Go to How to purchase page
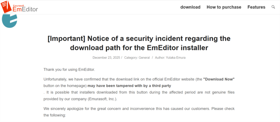This screenshot has height=122, width=280. pyautogui.click(x=224, y=7)
